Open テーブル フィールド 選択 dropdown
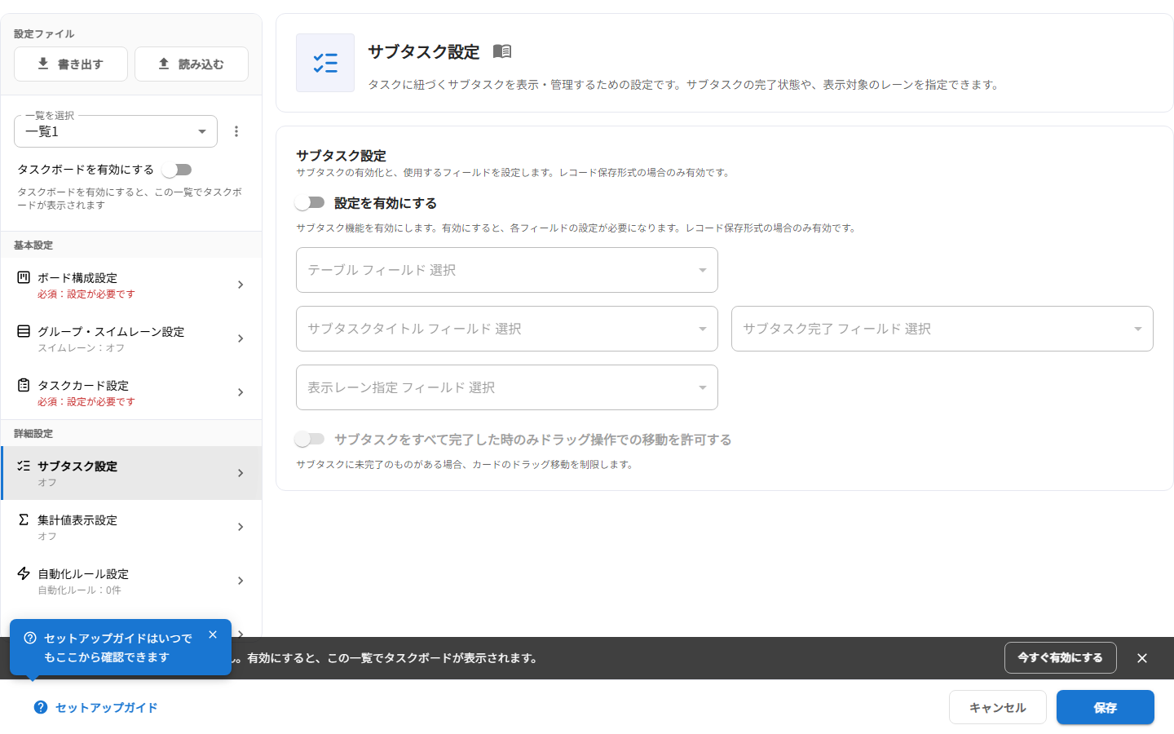This screenshot has width=1174, height=734. pos(507,270)
